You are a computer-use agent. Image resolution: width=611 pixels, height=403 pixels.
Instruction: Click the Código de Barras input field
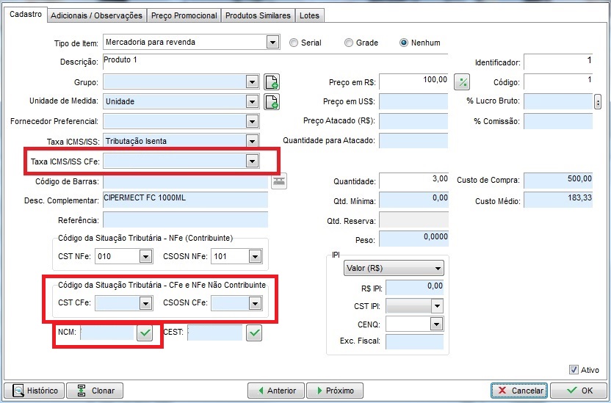(x=185, y=181)
